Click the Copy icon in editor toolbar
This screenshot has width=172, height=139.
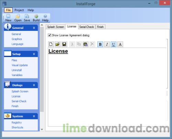click(x=79, y=44)
